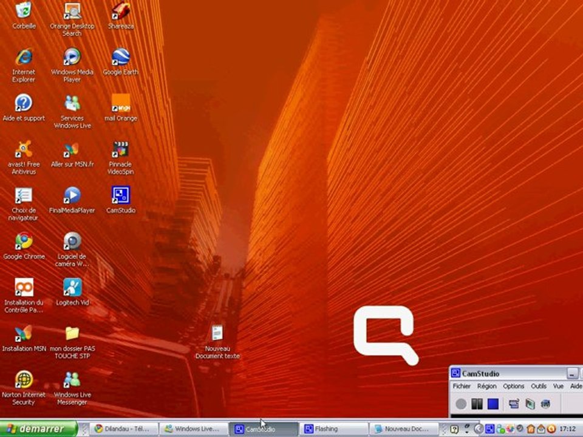Open the Région menu in CamStudio

click(x=486, y=386)
